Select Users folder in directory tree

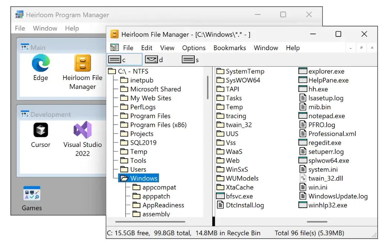tap(133, 169)
